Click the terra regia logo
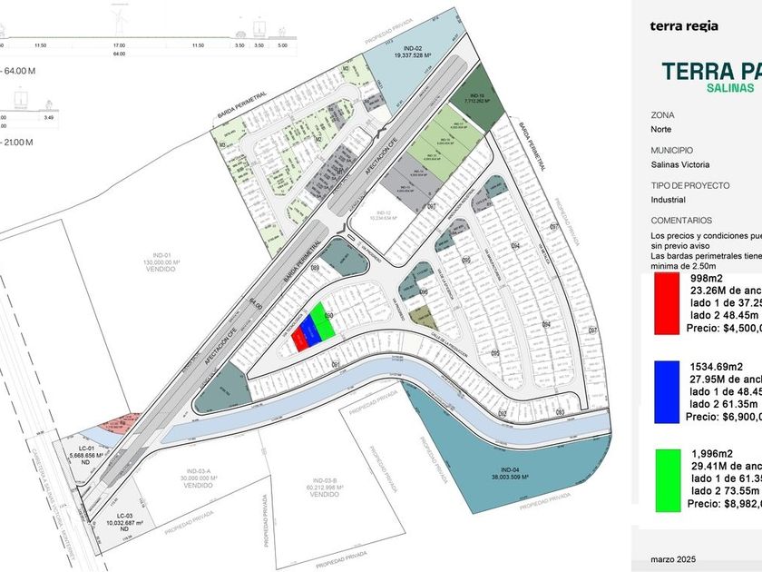This screenshot has width=762, height=572. [x=684, y=25]
